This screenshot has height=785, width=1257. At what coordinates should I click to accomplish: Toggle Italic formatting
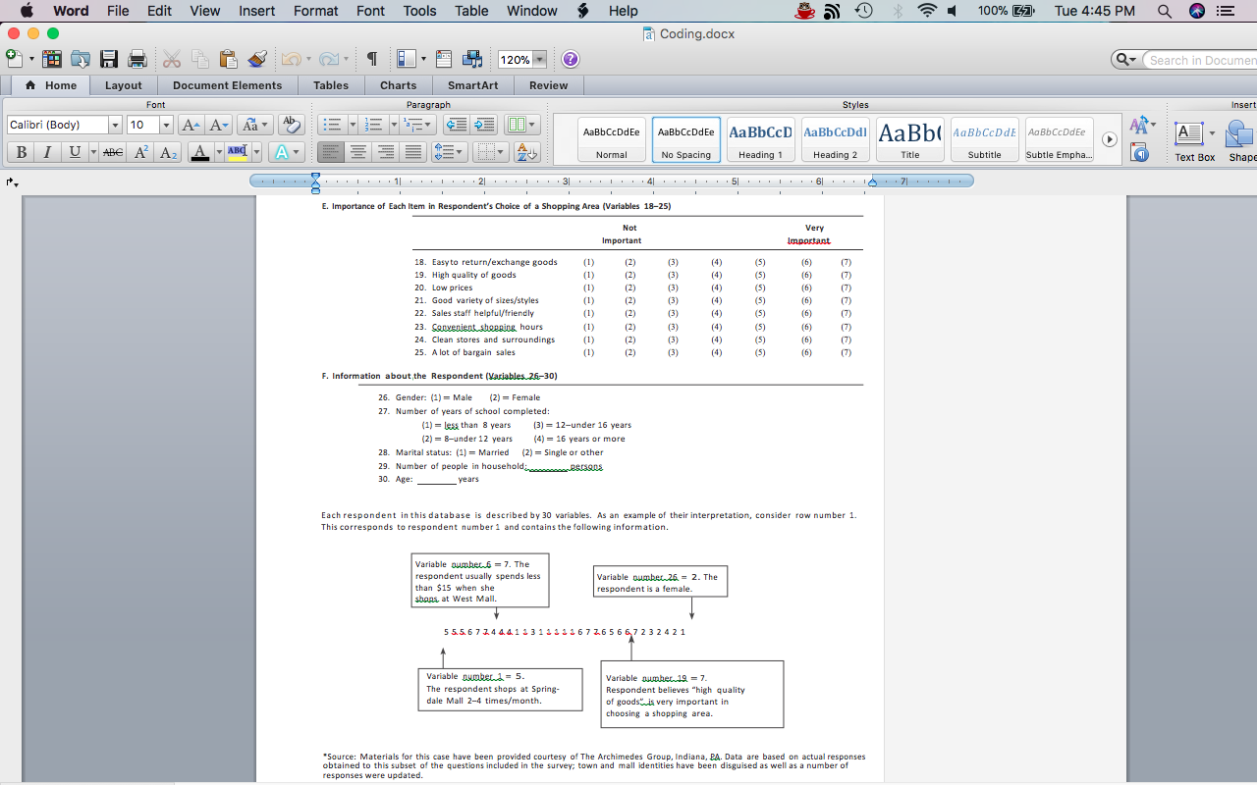[47, 152]
